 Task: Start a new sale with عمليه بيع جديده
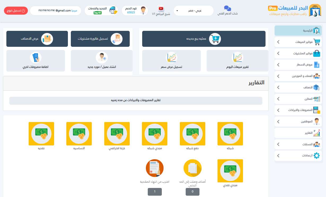click(204, 39)
